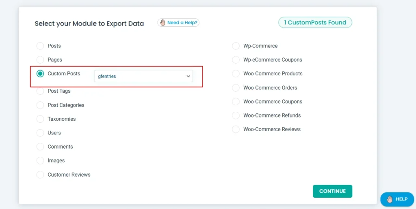Image resolution: width=416 pixels, height=209 pixels.
Task: Select Post Tags for export
Action: (x=40, y=91)
